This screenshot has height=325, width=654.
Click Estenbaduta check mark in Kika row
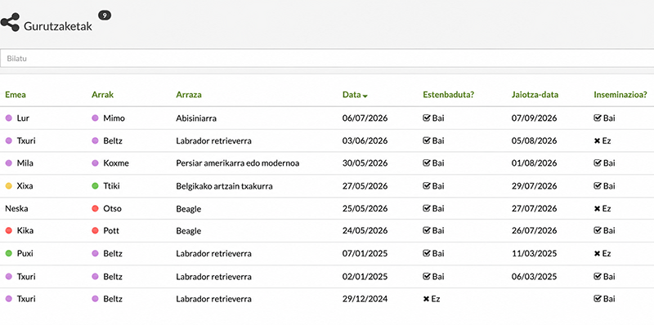point(426,230)
